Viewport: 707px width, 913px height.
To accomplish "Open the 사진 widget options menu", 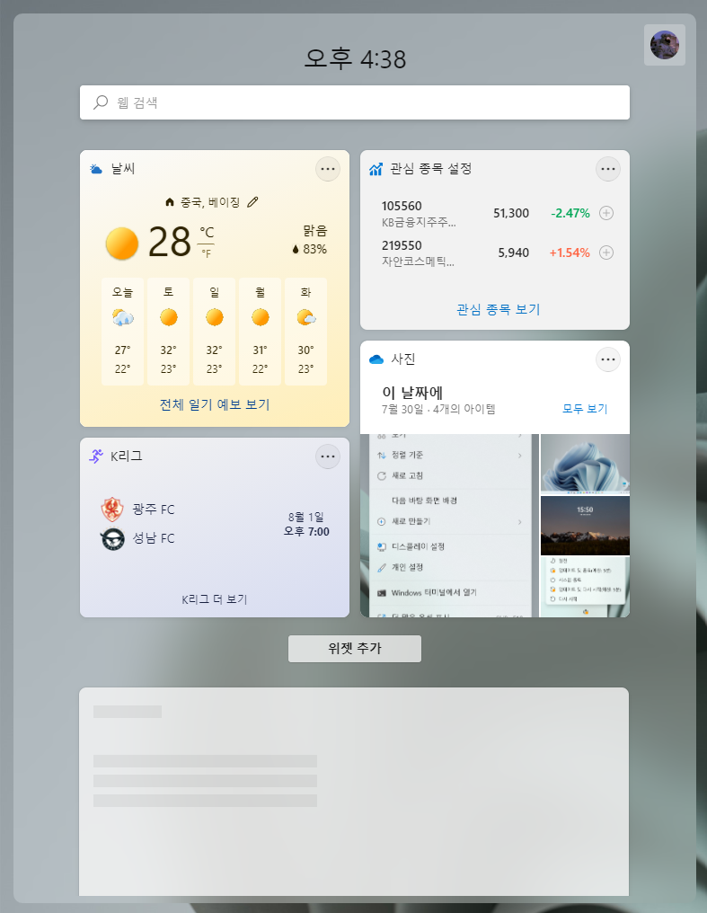I will [608, 359].
